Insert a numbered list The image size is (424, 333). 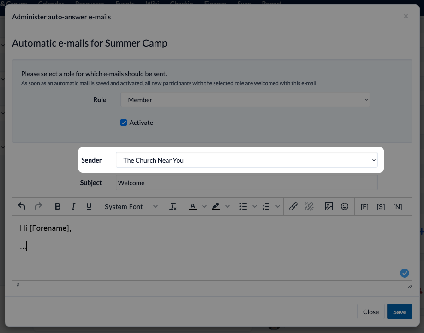point(266,207)
